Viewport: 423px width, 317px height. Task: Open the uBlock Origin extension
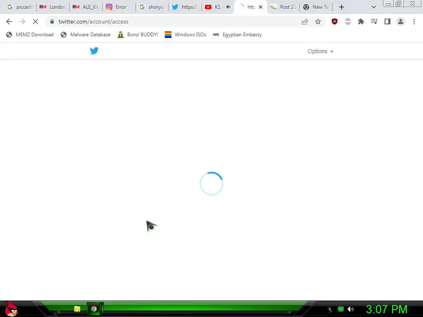point(335,21)
